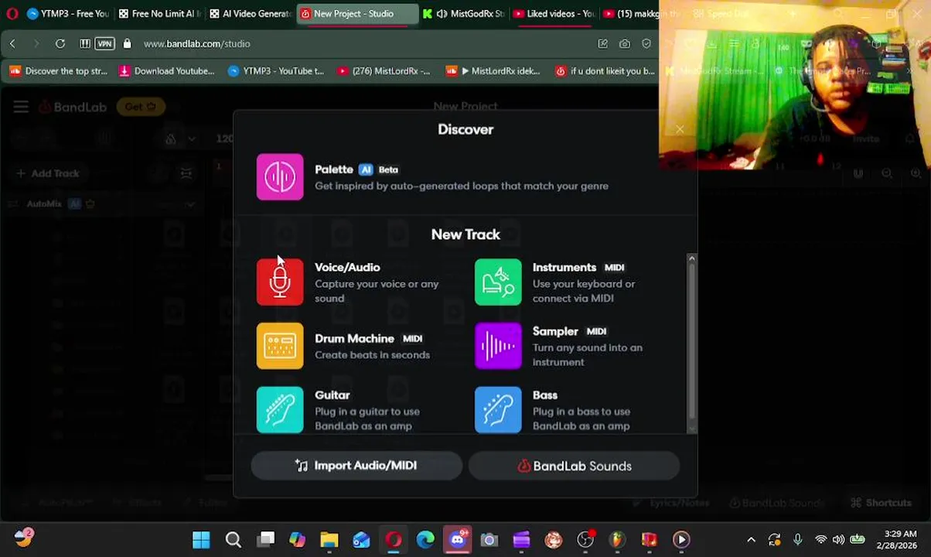Open BandLab Sounds from dialog

coord(575,466)
